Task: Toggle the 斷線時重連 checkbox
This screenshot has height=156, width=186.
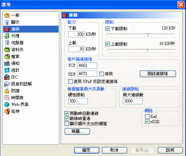Action: click(66, 118)
